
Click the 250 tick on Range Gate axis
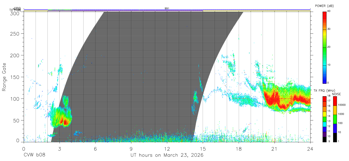[15, 34]
